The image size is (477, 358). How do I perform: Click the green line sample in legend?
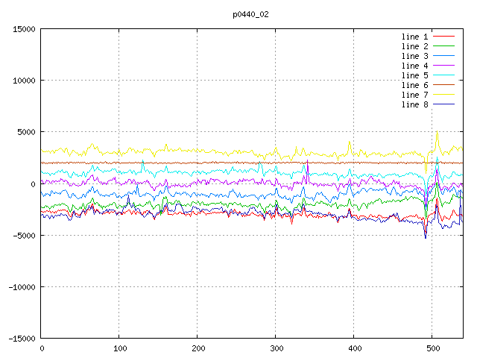444,46
